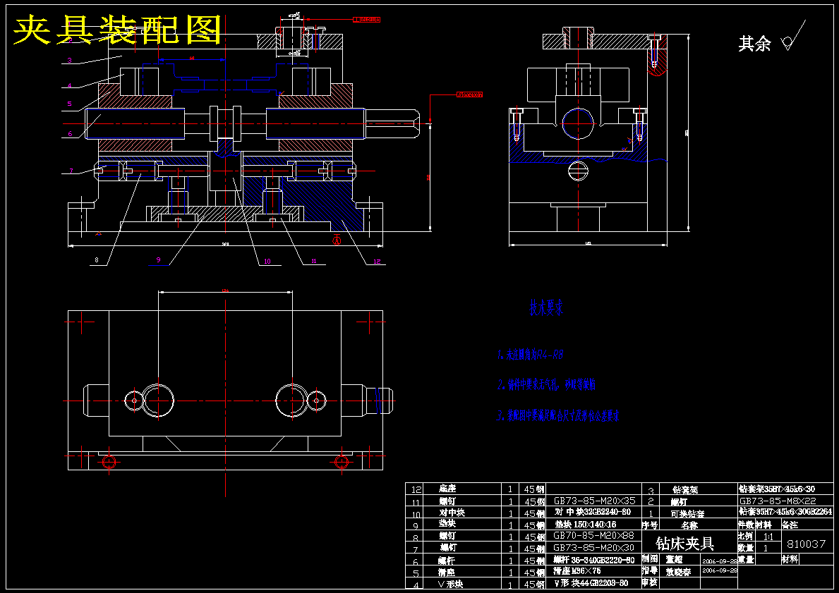The height and width of the screenshot is (593, 839).
Task: Click the '垫块' name in row 9
Action: (447, 523)
